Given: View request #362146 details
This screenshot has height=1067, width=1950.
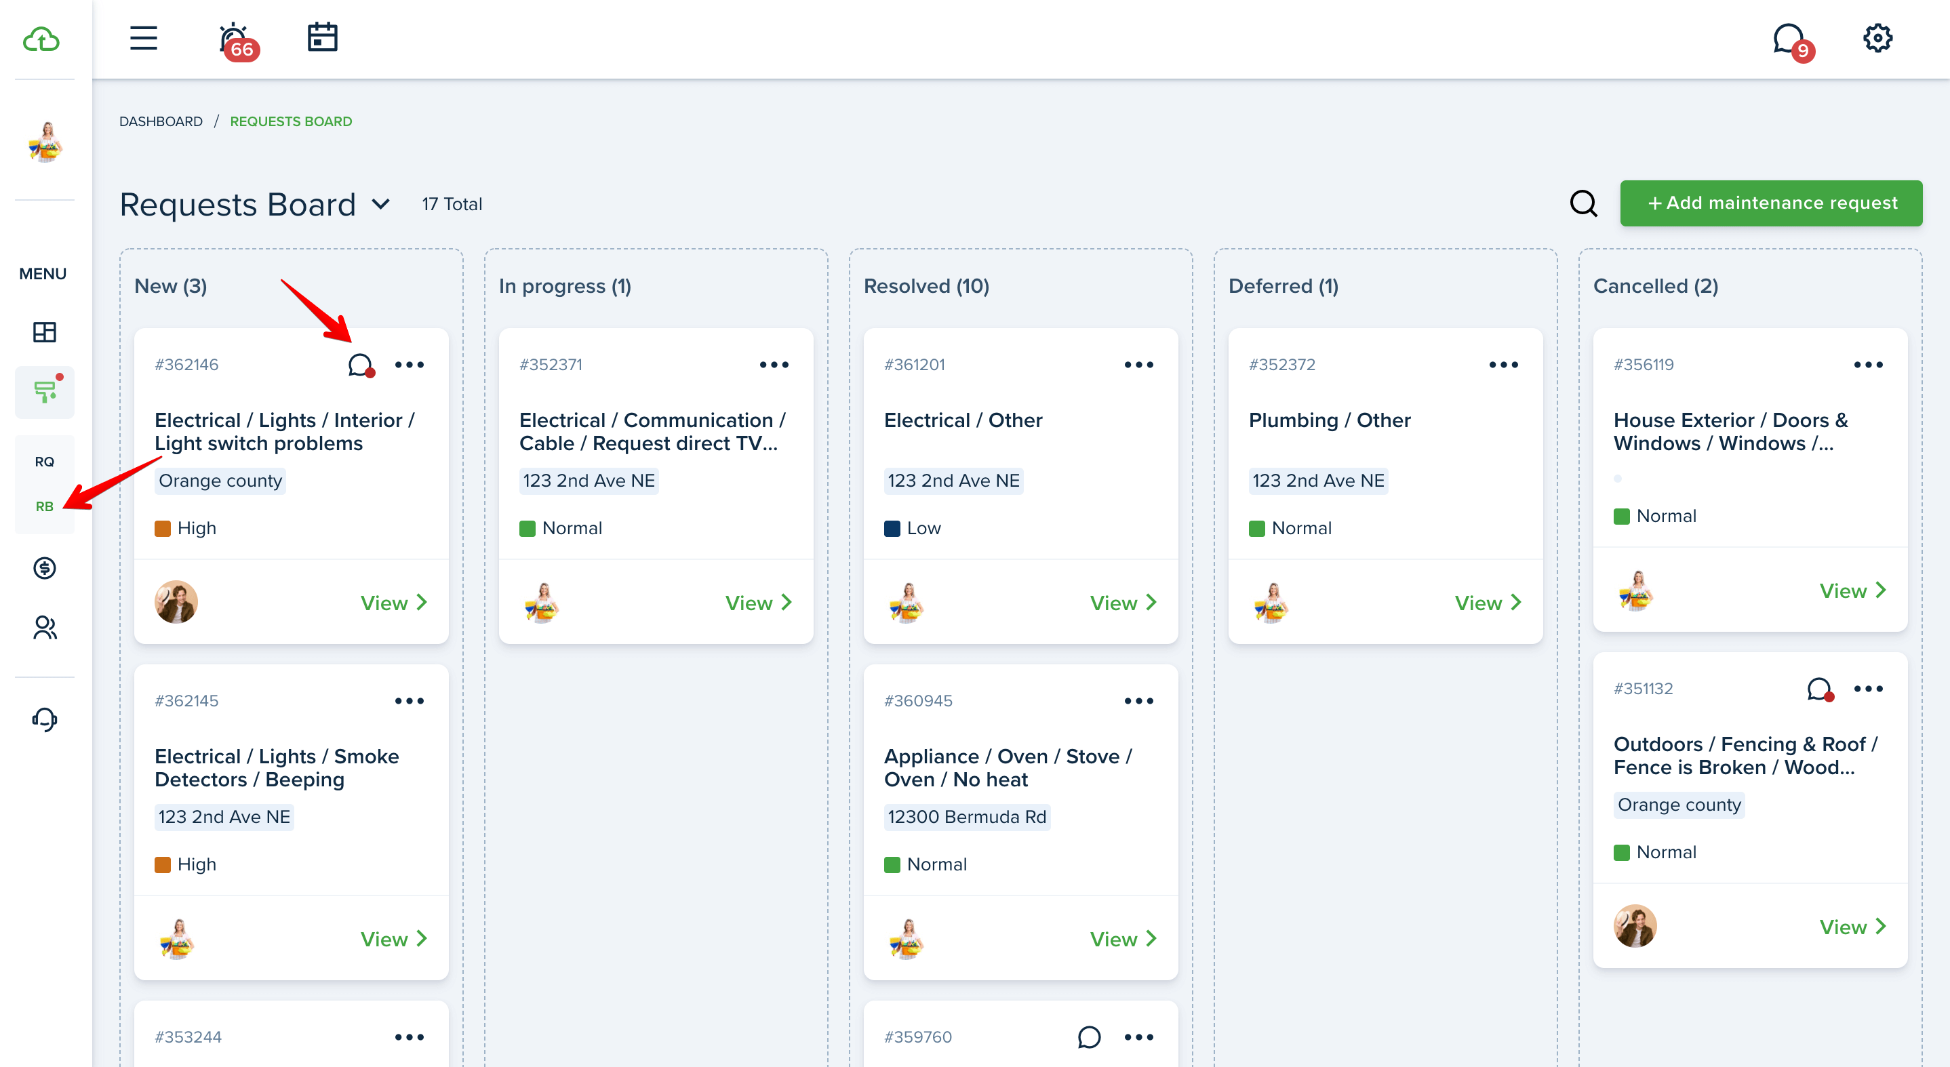Looking at the screenshot, I should 394,603.
